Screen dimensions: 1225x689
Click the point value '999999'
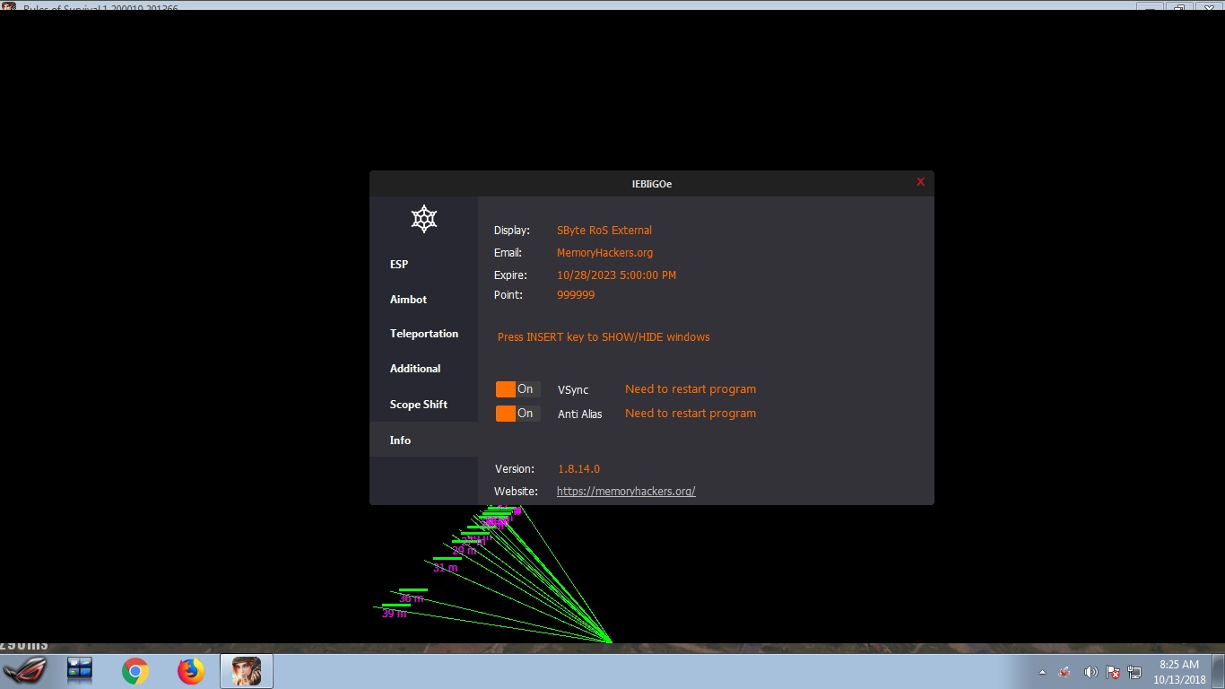(576, 295)
